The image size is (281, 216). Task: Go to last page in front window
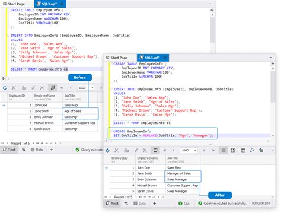(x=213, y=150)
